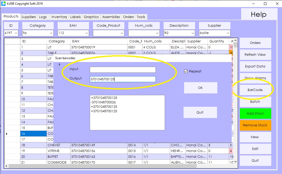This screenshot has width=282, height=174.
Task: Switch to the Suppliers tab
Action: coord(28,16)
